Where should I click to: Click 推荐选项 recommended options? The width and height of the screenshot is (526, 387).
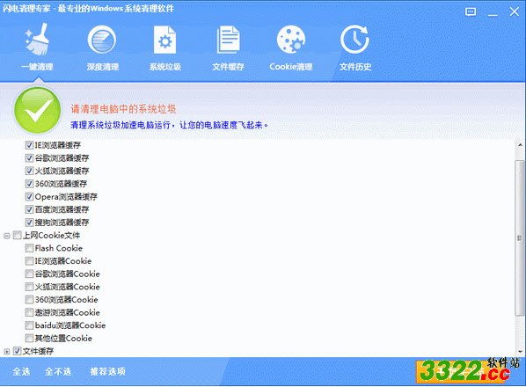click(107, 371)
